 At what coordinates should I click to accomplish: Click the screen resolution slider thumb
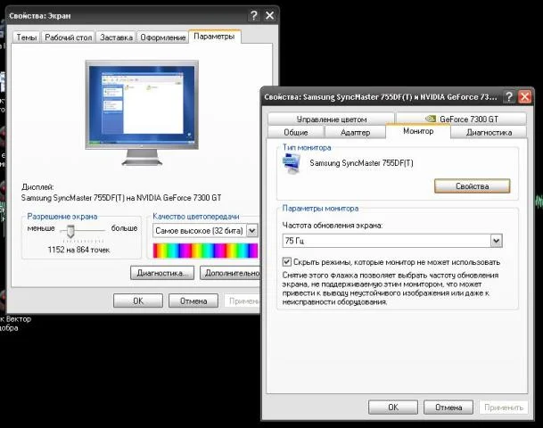(x=70, y=231)
